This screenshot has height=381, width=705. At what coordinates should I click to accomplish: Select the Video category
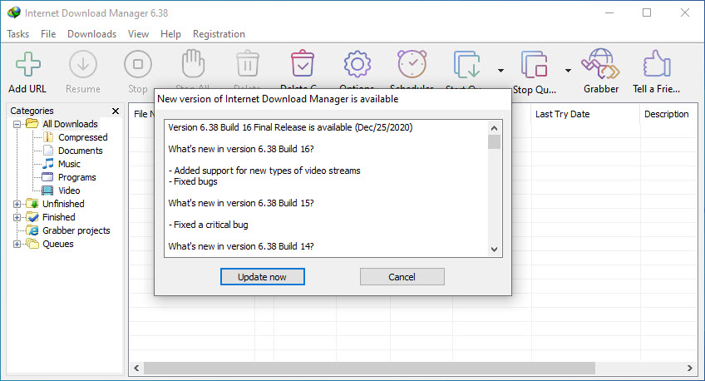(x=69, y=190)
